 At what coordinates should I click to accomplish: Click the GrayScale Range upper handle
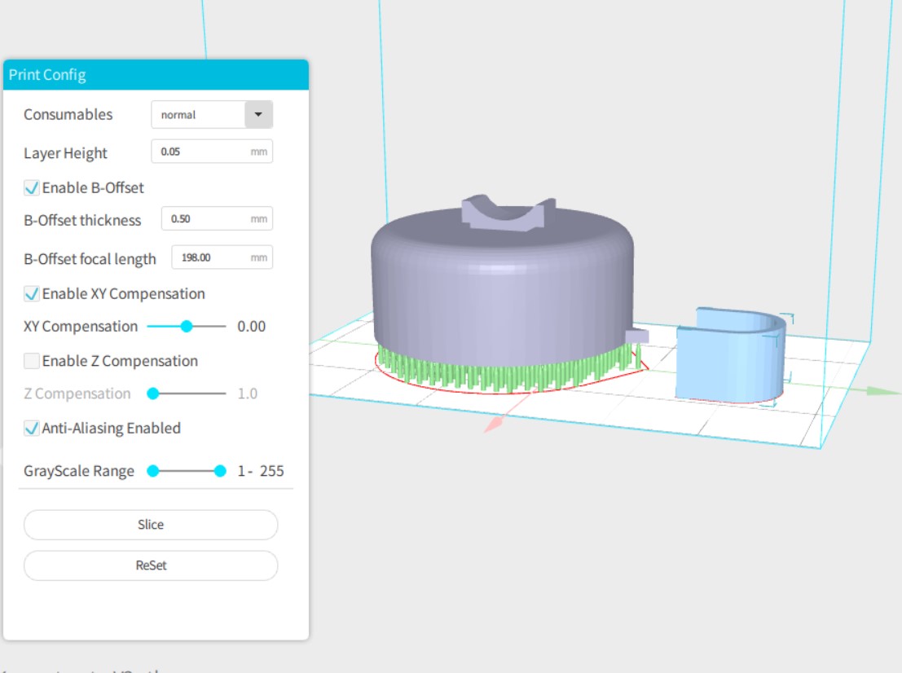click(219, 471)
